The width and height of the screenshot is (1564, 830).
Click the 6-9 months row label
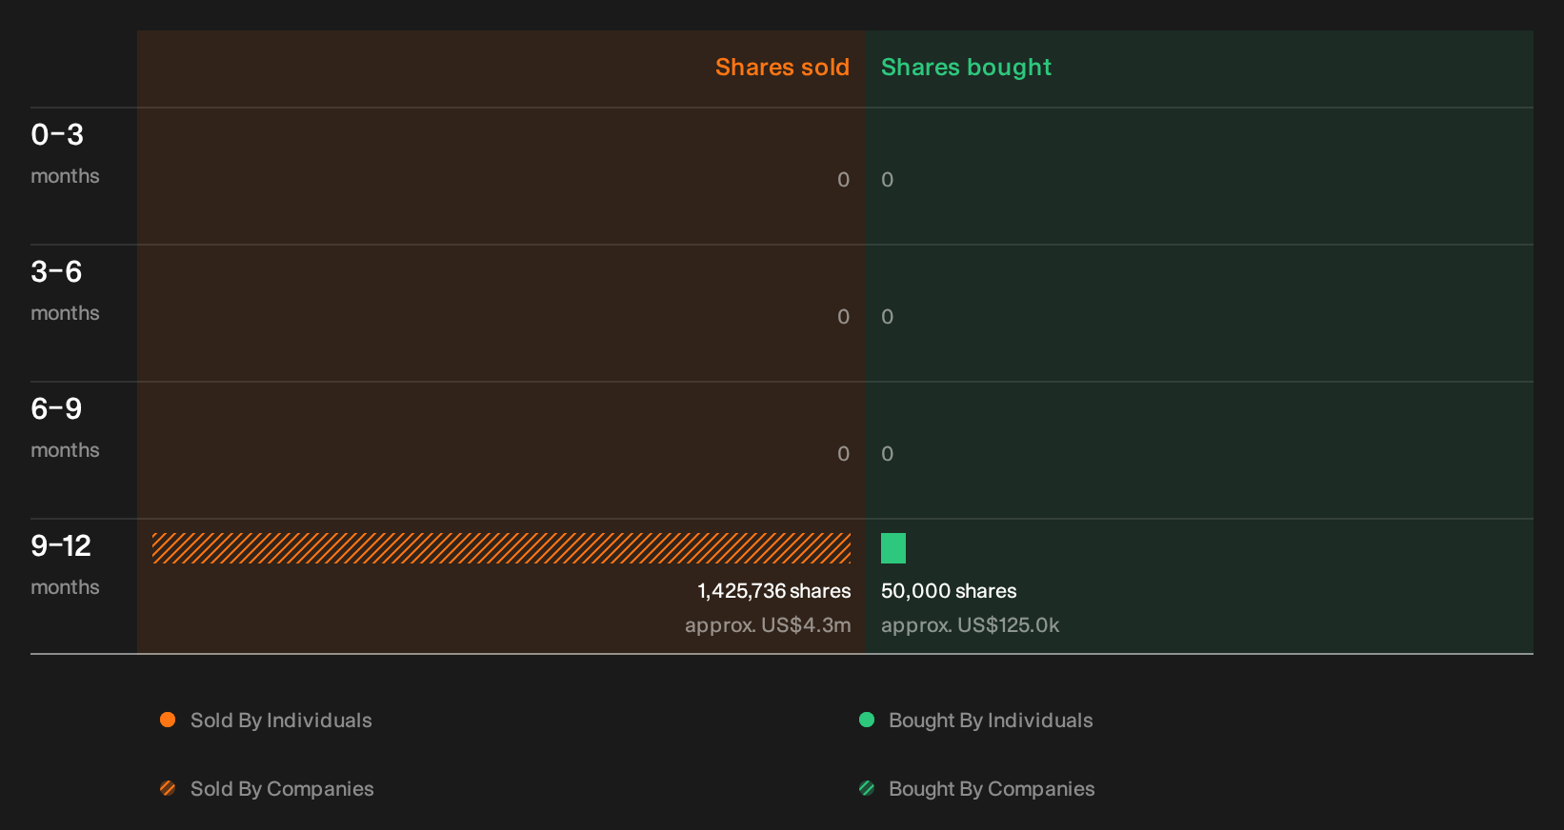[65, 428]
